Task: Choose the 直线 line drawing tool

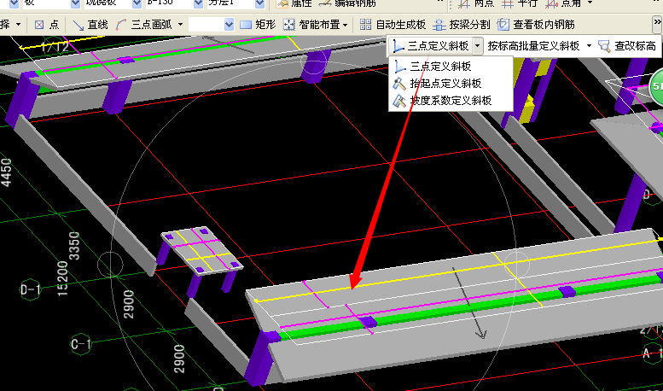Action: pyautogui.click(x=90, y=25)
